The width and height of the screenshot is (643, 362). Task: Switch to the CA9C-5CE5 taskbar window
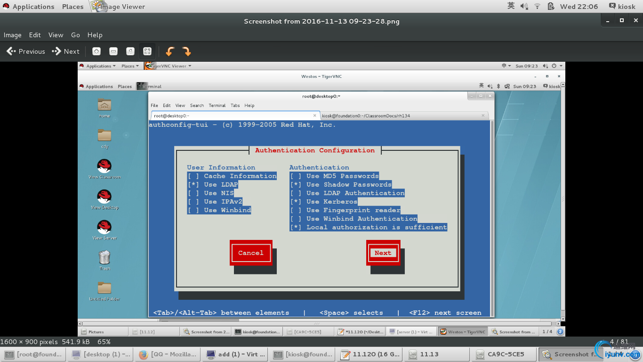505,354
